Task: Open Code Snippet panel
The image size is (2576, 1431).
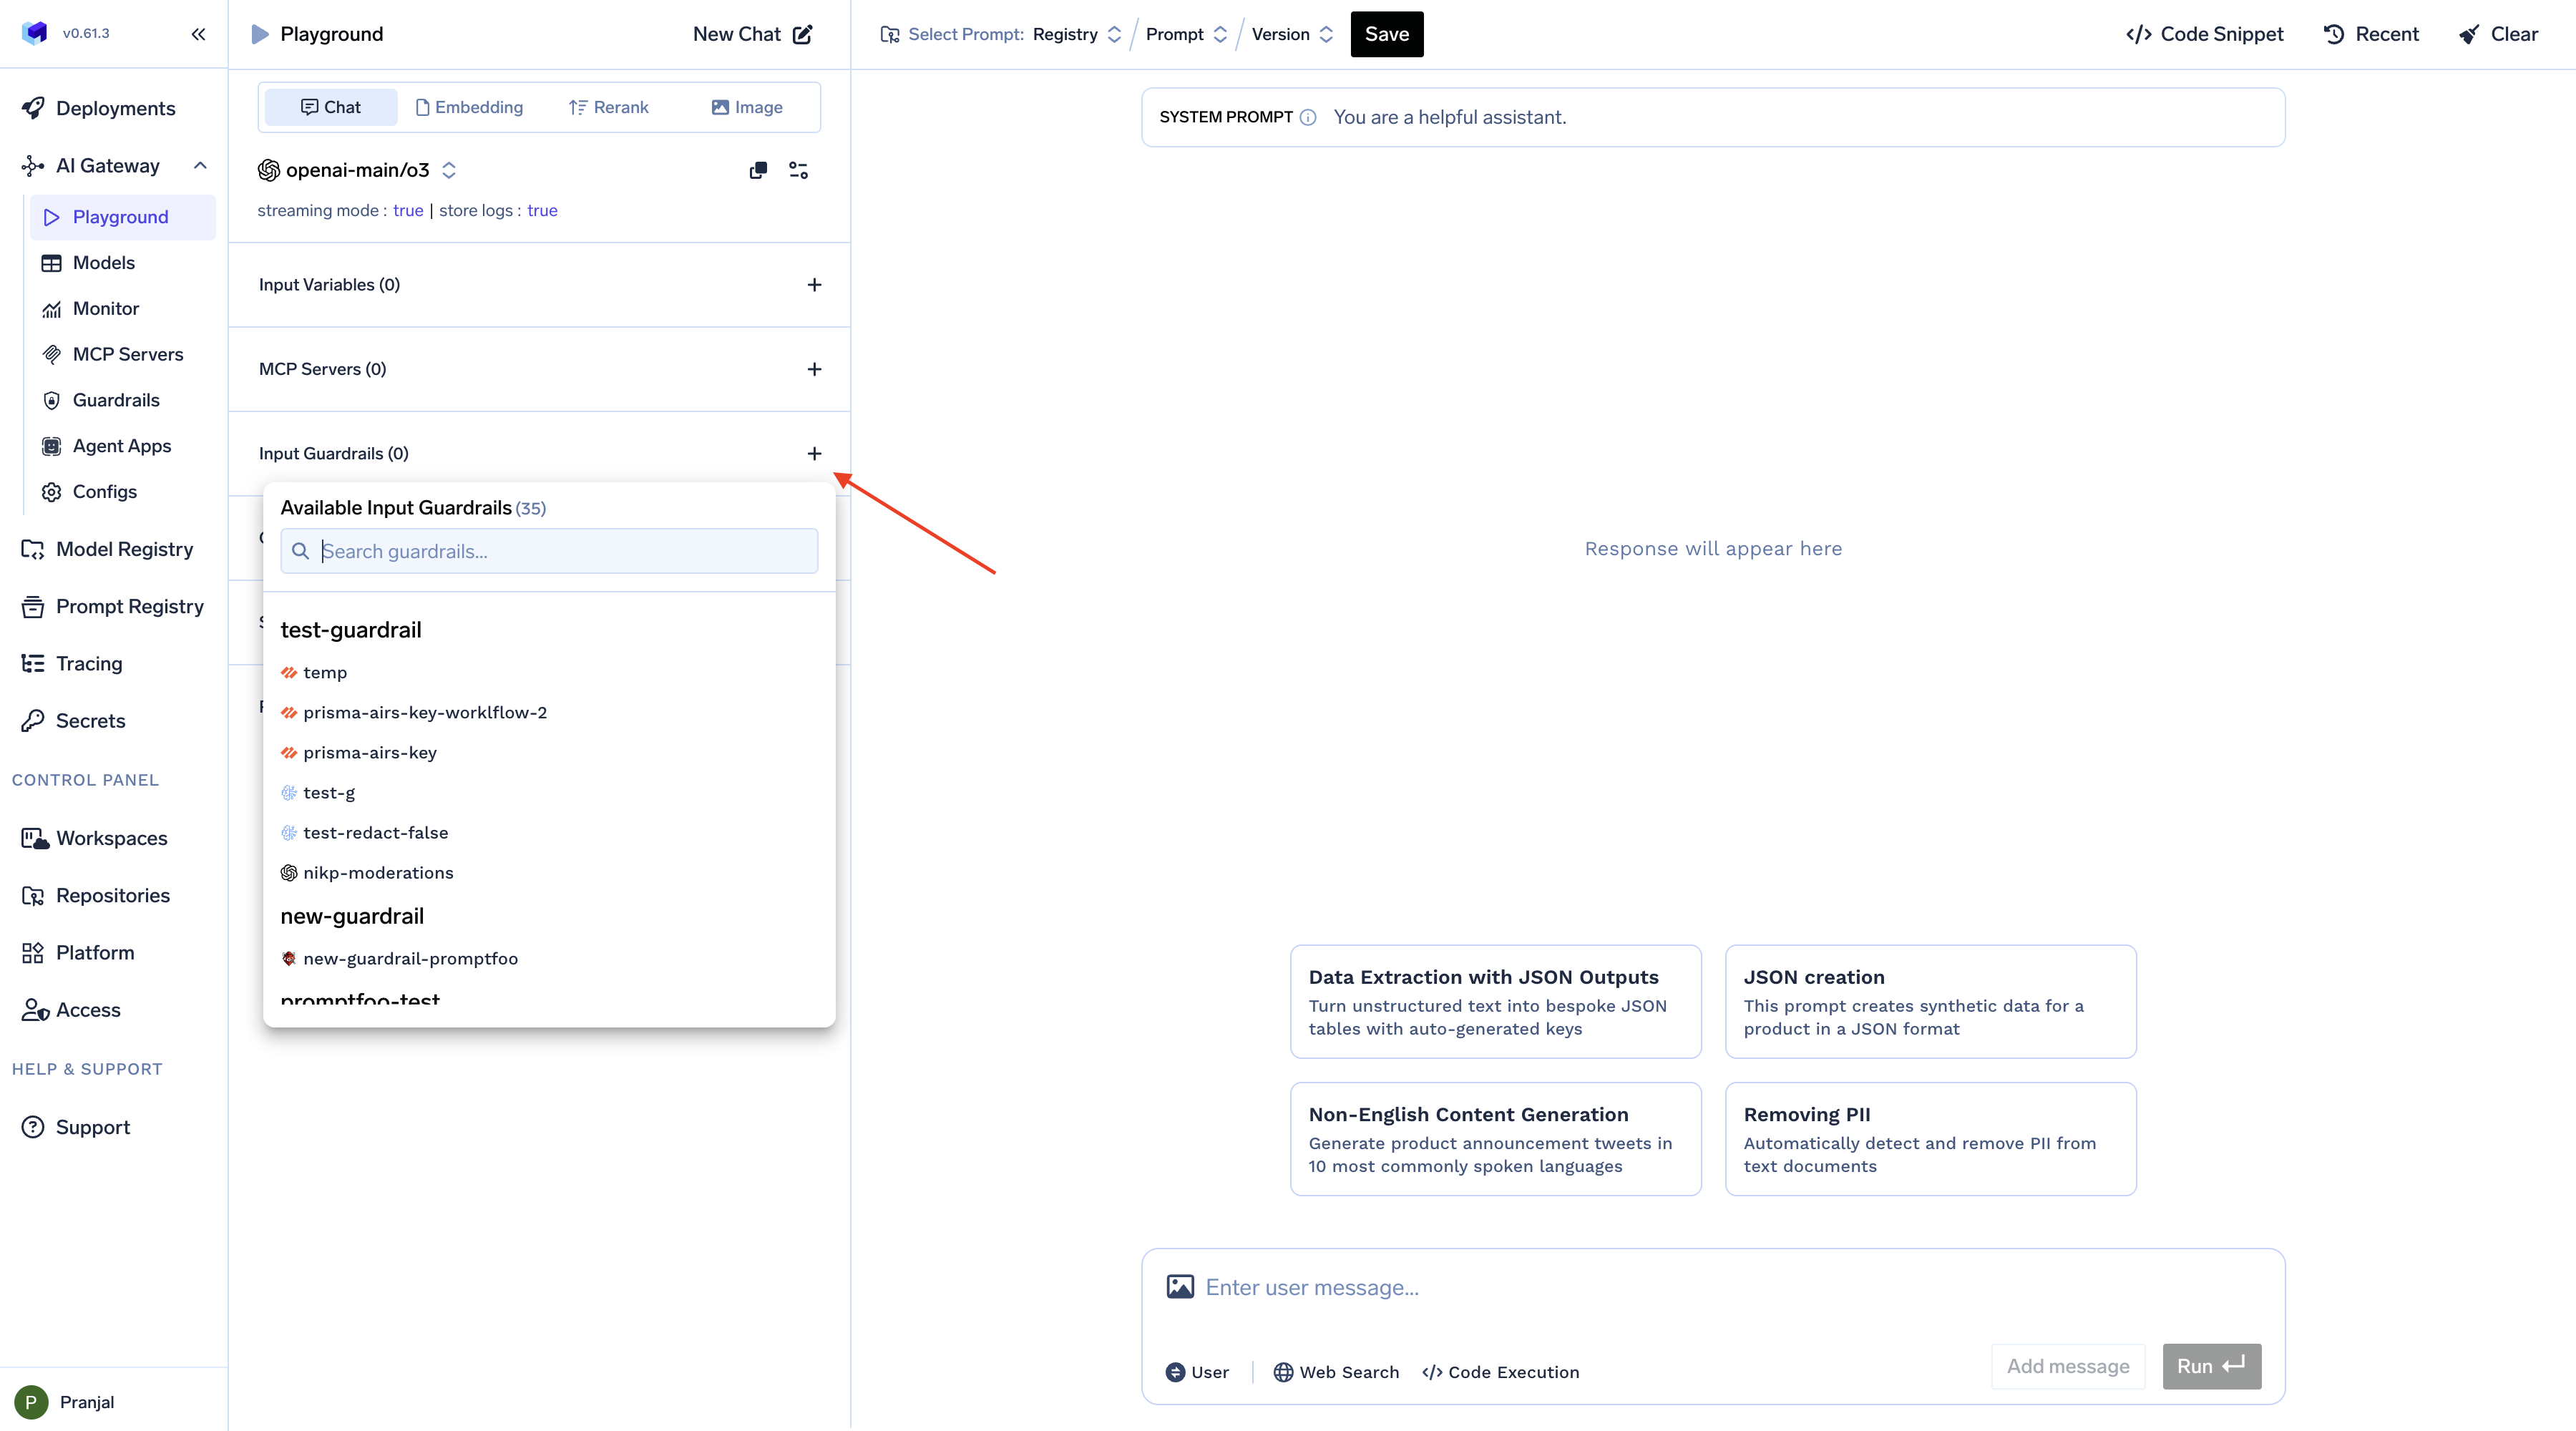Action: 2204,34
